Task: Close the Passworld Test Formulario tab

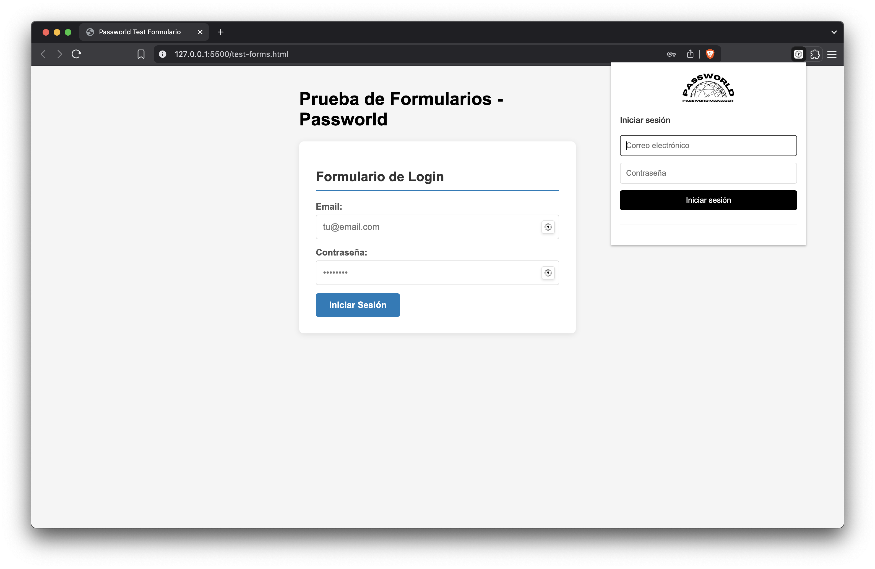Action: pos(200,32)
